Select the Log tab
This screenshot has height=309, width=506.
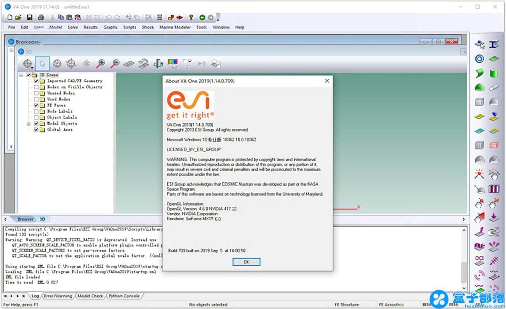pyautogui.click(x=35, y=296)
